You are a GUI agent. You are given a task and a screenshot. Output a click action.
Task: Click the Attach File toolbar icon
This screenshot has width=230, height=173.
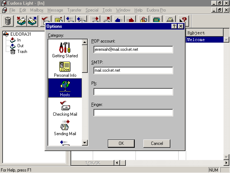point(144,19)
